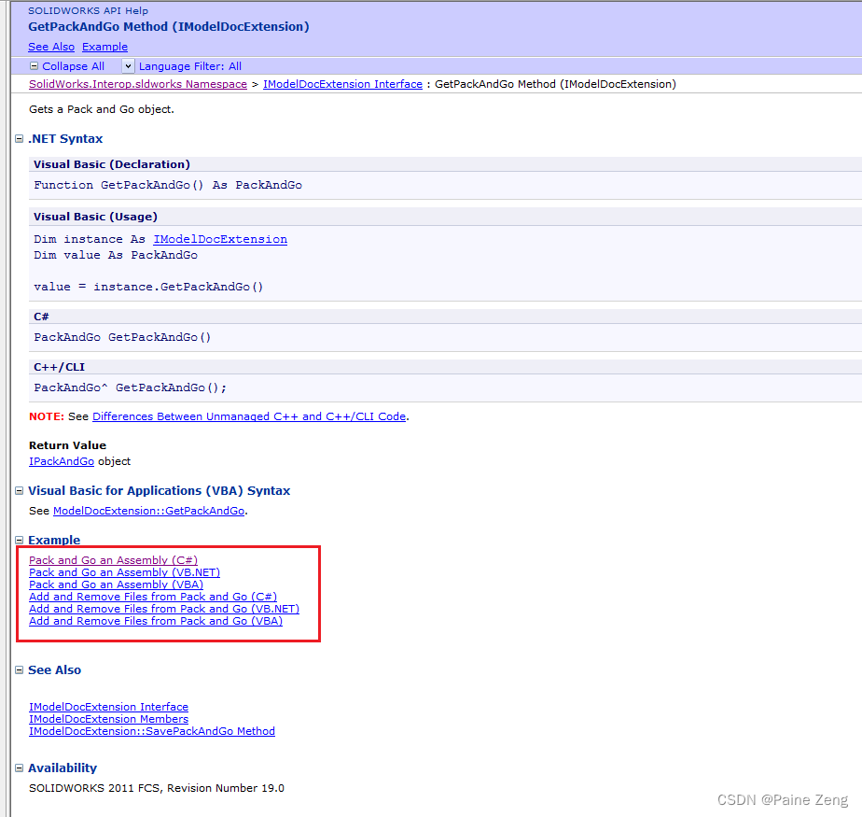Click 'value = instance.GetPackAndGo()' code line
Screen dimensions: 862x817
(148, 288)
